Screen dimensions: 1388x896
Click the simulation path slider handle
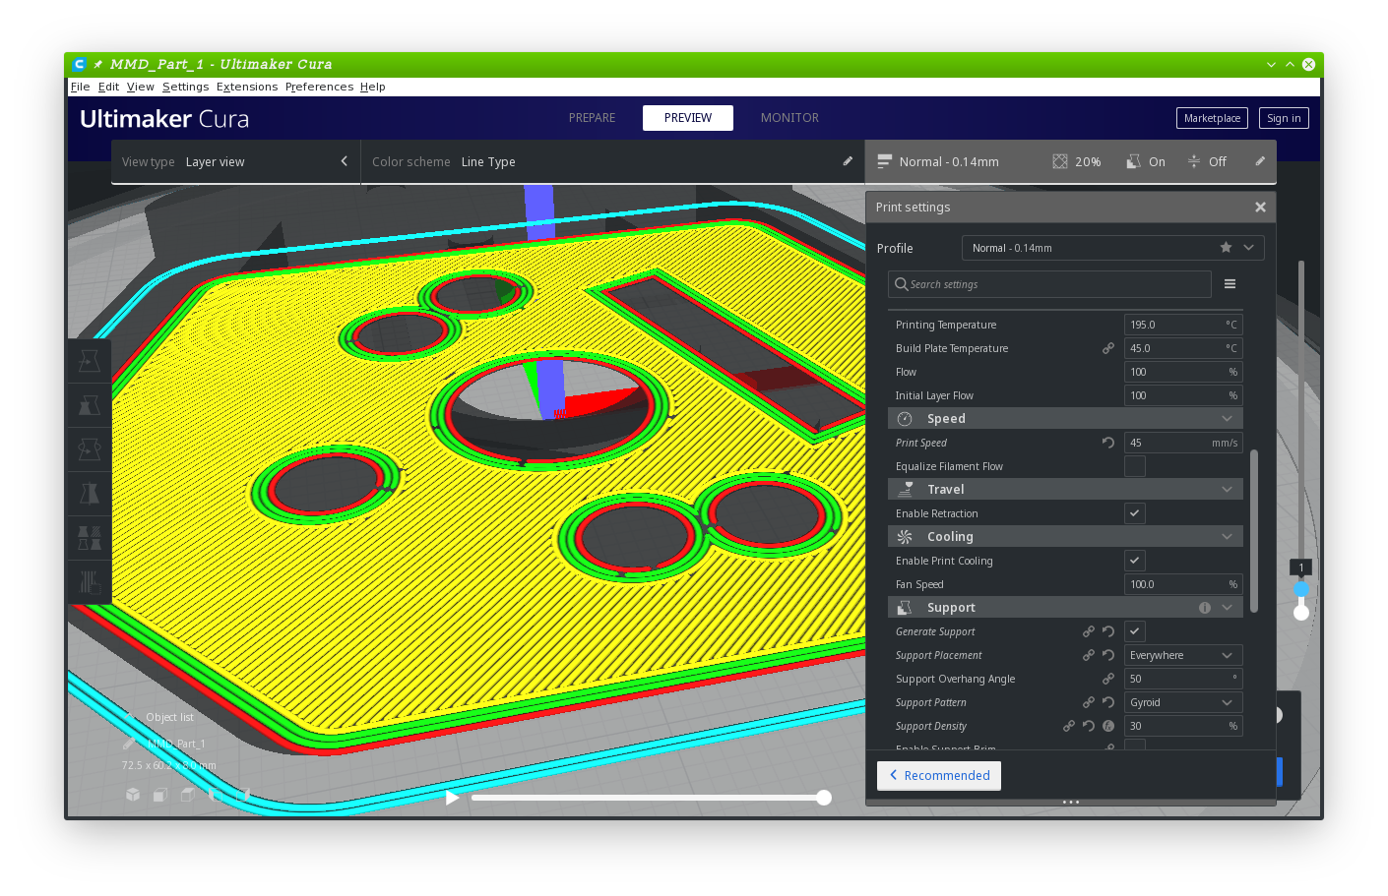[x=824, y=798]
